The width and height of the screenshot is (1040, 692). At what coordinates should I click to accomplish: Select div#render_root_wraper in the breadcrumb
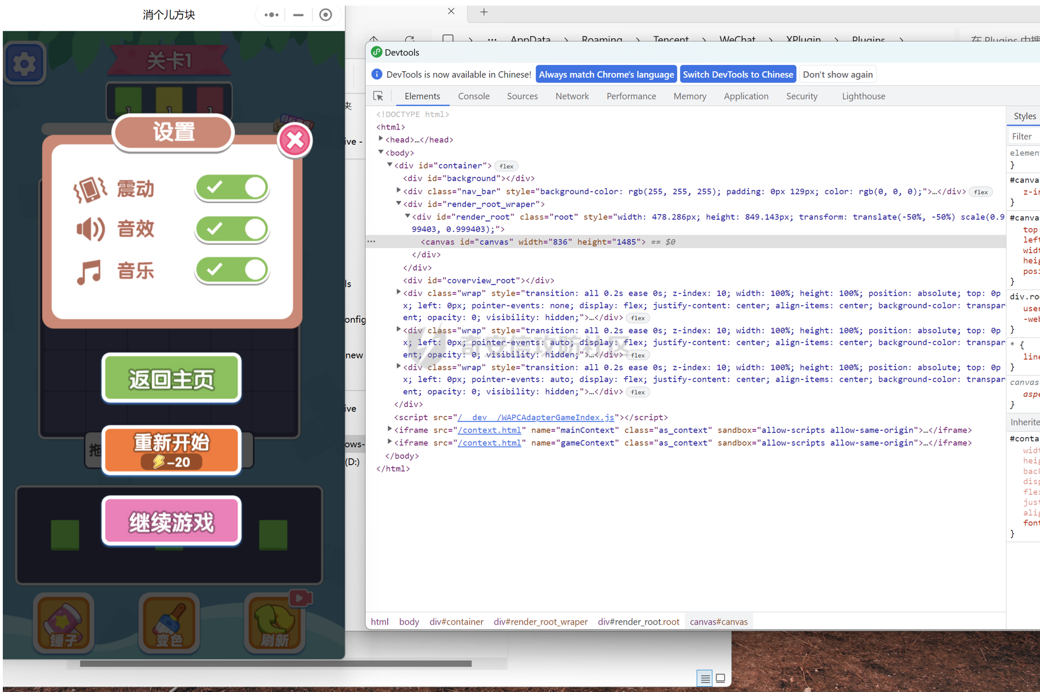[x=541, y=621]
